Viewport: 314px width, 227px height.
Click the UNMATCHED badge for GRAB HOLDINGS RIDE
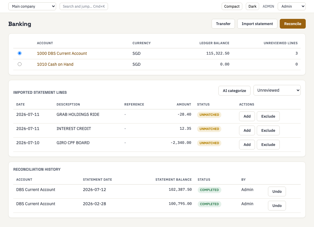click(x=209, y=115)
